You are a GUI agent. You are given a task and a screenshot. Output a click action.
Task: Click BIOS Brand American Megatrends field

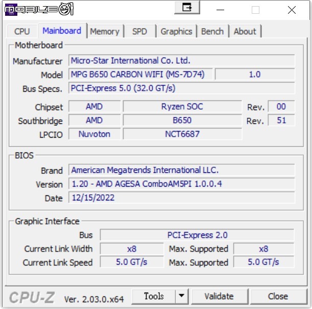[x=182, y=170]
